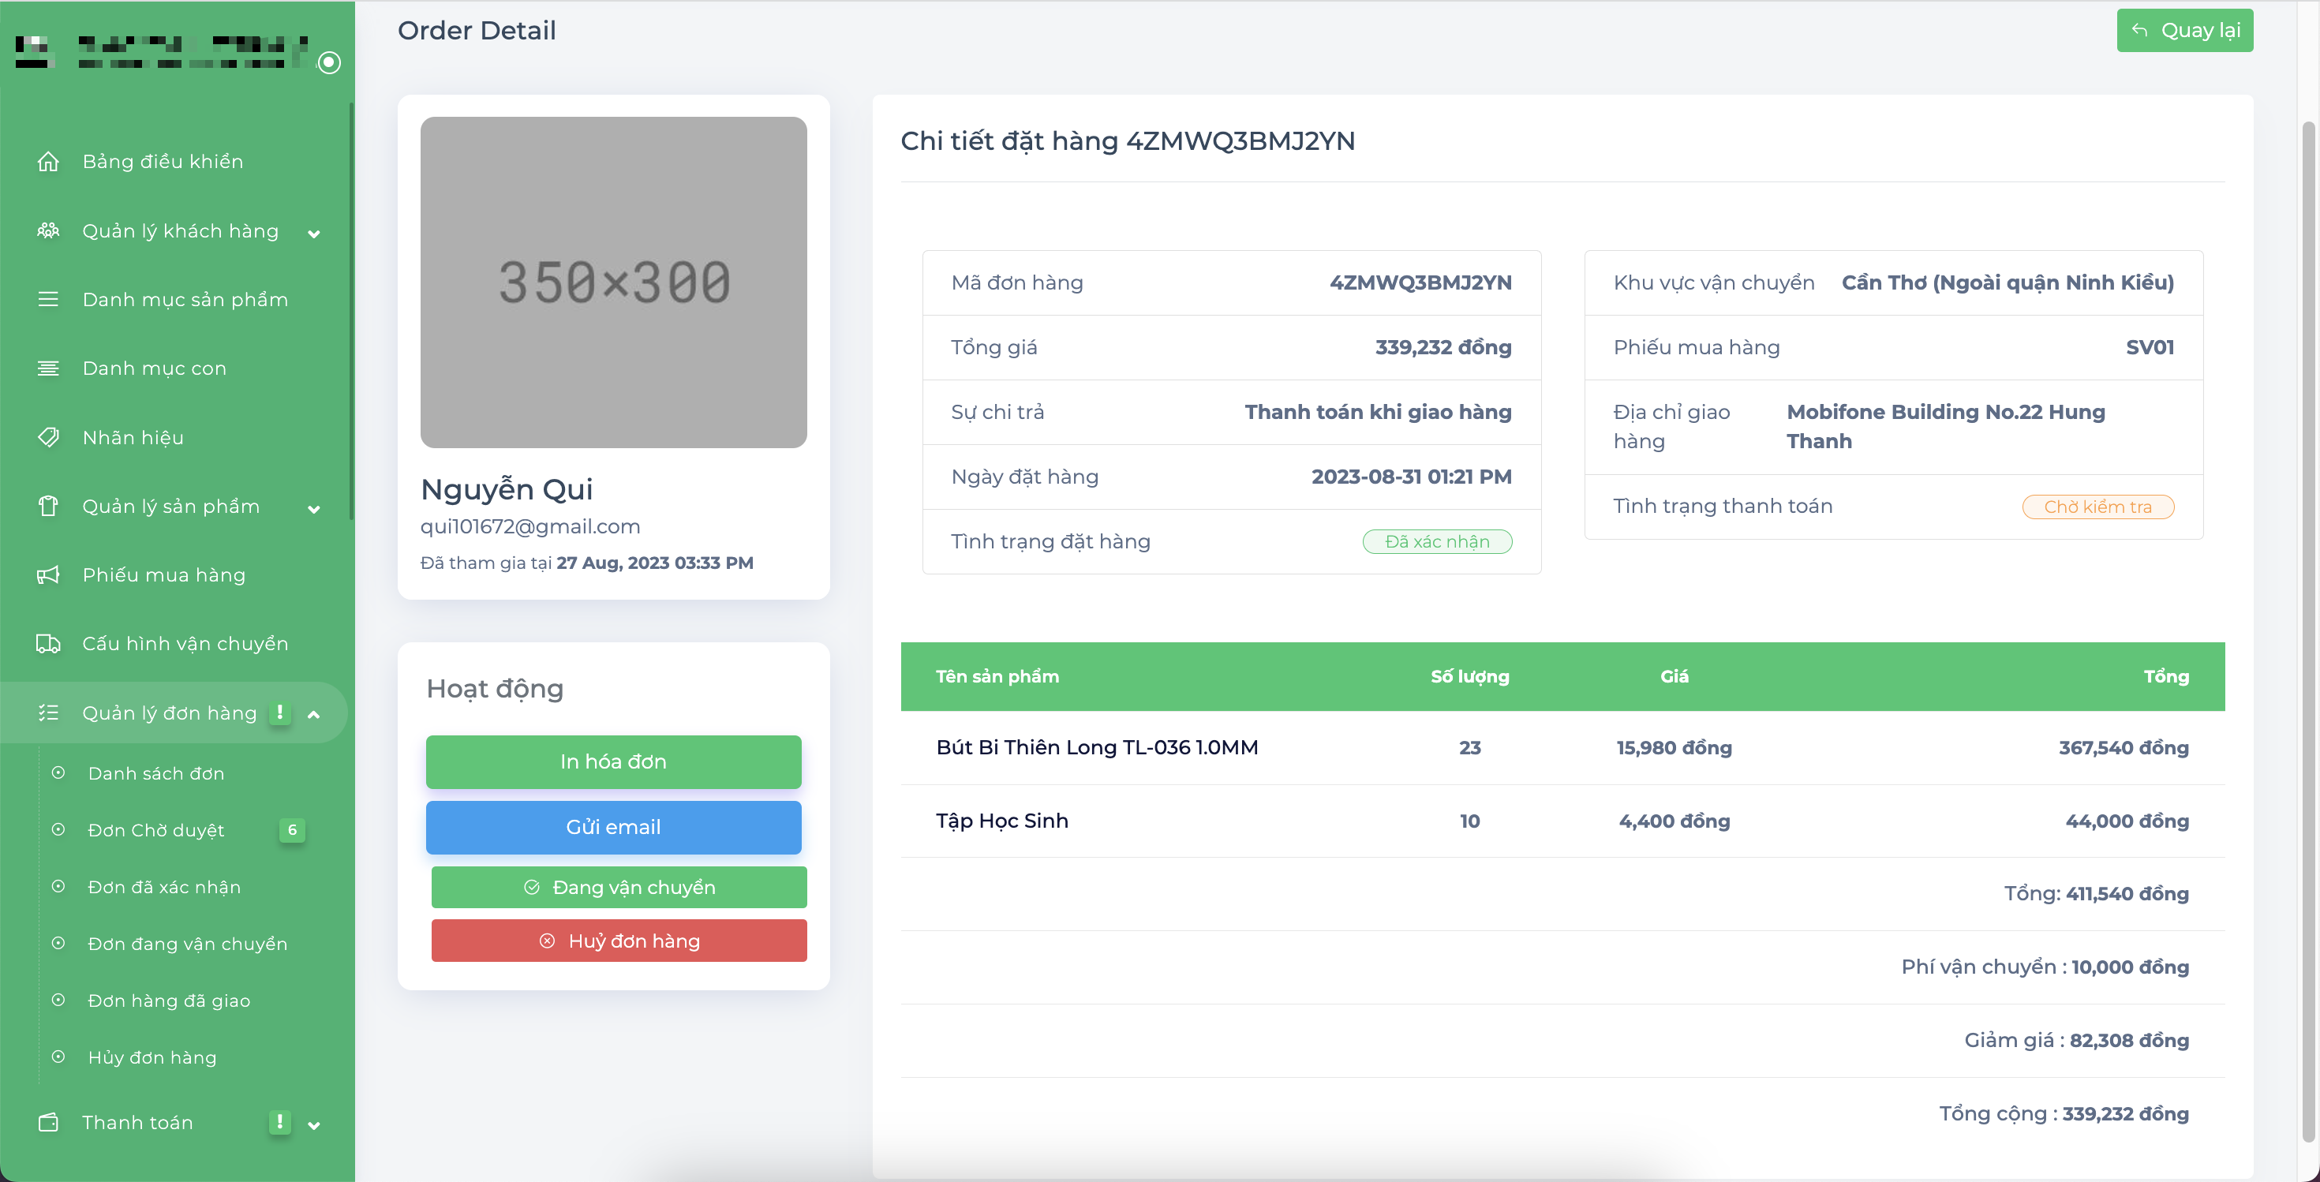Click the circle bullet beside Hủy đơn hàng
Viewport: 2320px width, 1182px height.
tap(58, 1056)
